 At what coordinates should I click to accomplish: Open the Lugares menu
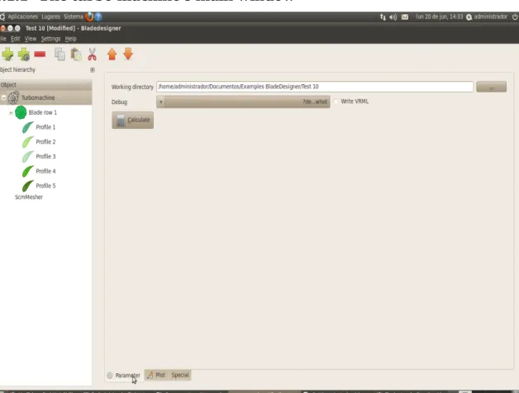tap(50, 17)
